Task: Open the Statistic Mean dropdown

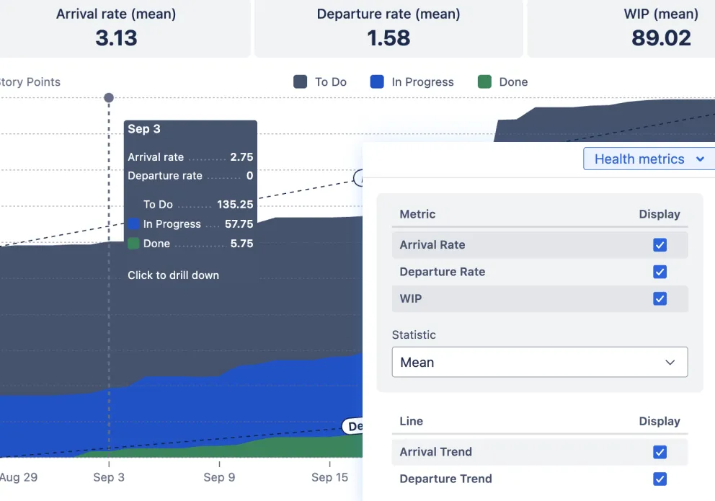Action: coord(540,362)
